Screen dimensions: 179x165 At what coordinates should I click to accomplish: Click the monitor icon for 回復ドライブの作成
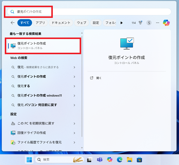pyautogui.click(x=13, y=133)
